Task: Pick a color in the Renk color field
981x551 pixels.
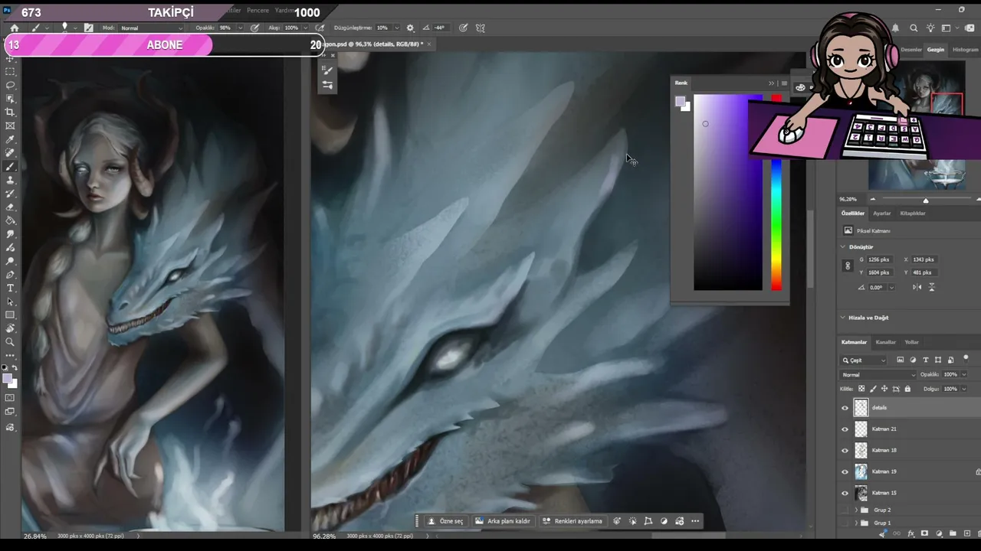Action: tap(728, 193)
